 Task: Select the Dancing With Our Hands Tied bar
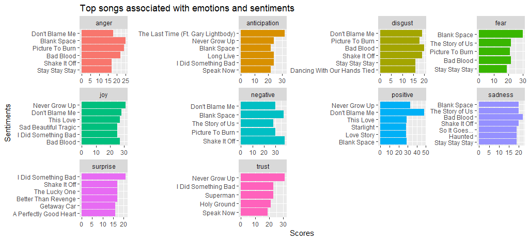pyautogui.click(x=397, y=70)
